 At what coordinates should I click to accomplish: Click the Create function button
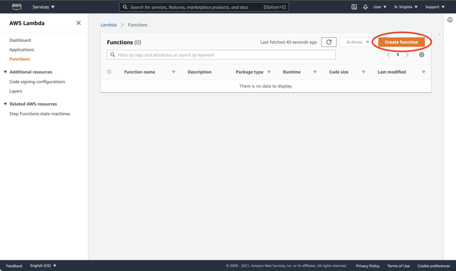pos(401,42)
